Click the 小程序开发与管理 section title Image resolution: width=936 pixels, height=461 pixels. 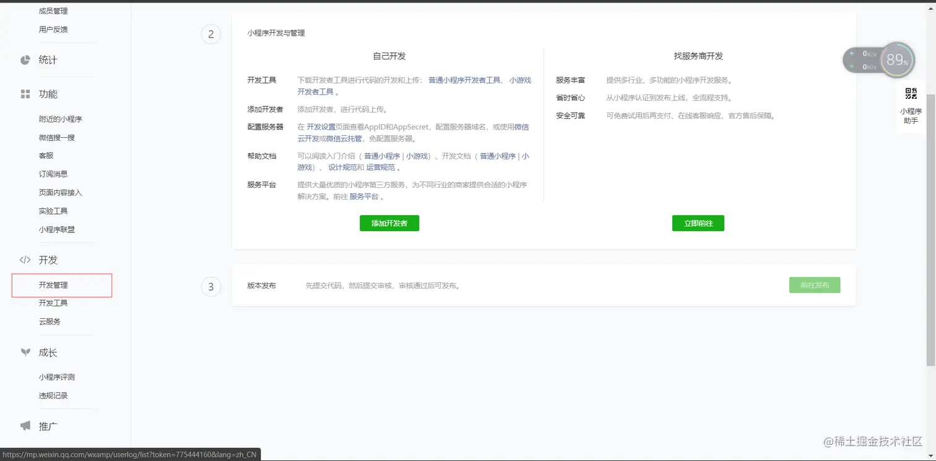click(276, 33)
